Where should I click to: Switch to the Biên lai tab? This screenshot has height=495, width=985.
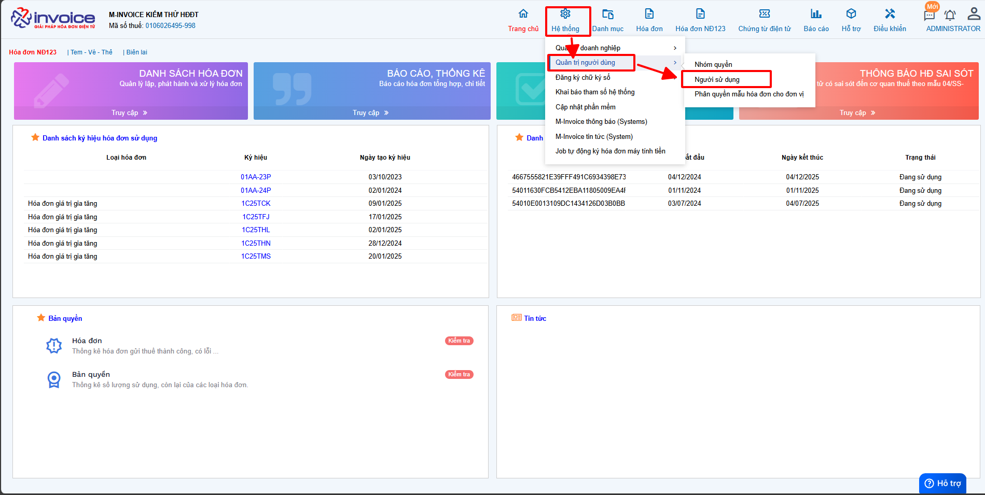click(137, 52)
